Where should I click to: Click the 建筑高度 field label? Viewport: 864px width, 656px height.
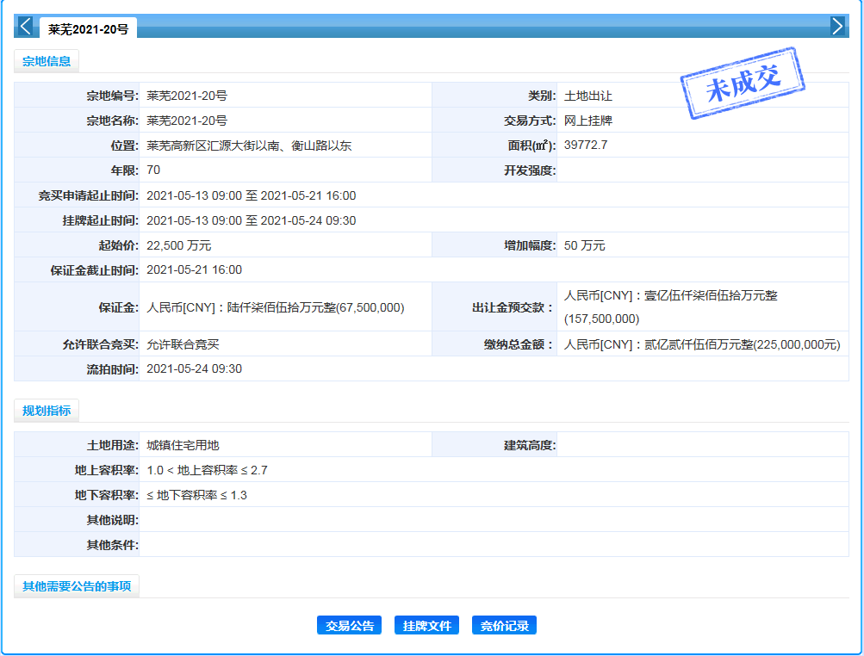[x=530, y=446]
